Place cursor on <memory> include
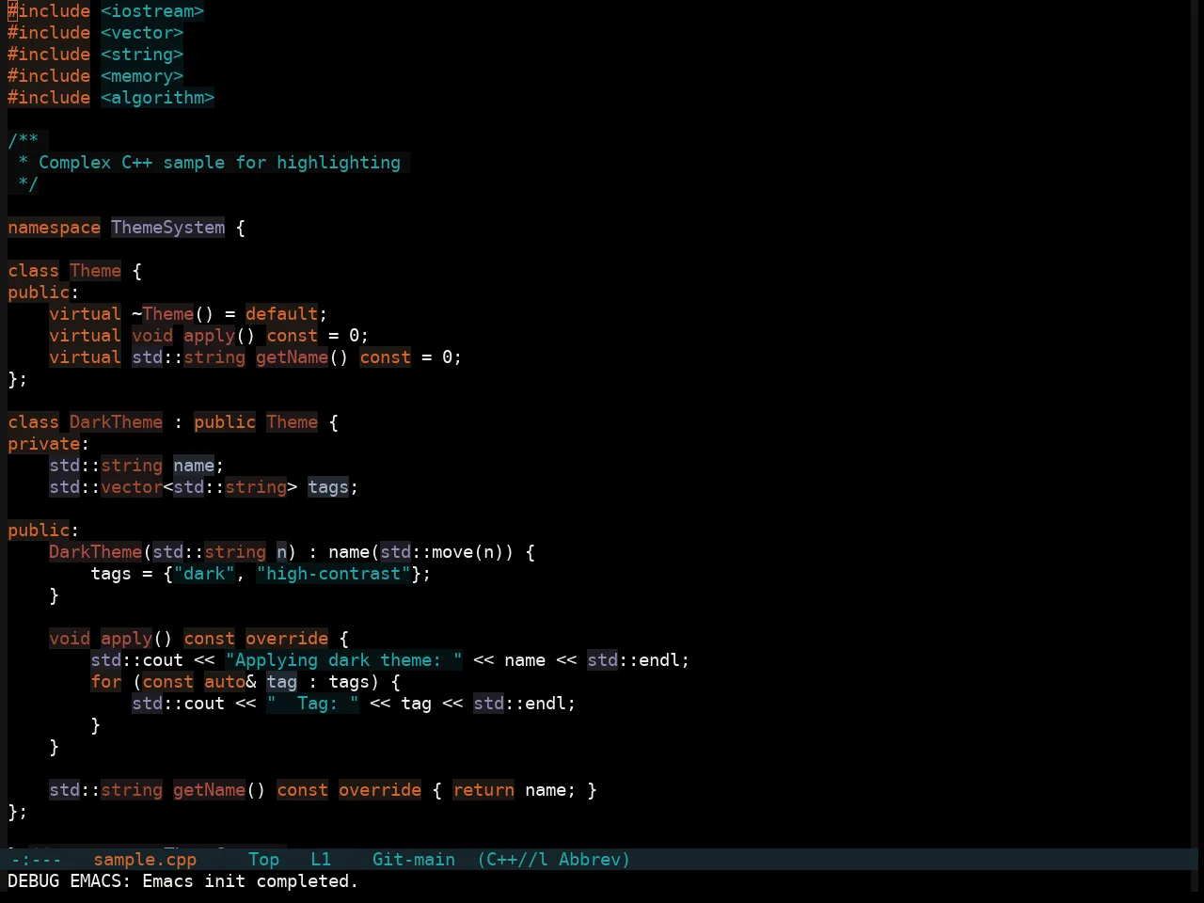The height and width of the screenshot is (903, 1204). (142, 76)
